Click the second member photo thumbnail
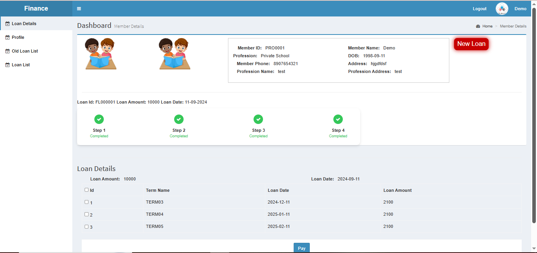This screenshot has width=537, height=253. tap(175, 54)
